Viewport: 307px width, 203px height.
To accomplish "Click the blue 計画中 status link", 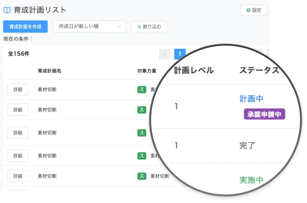I will click(x=251, y=99).
